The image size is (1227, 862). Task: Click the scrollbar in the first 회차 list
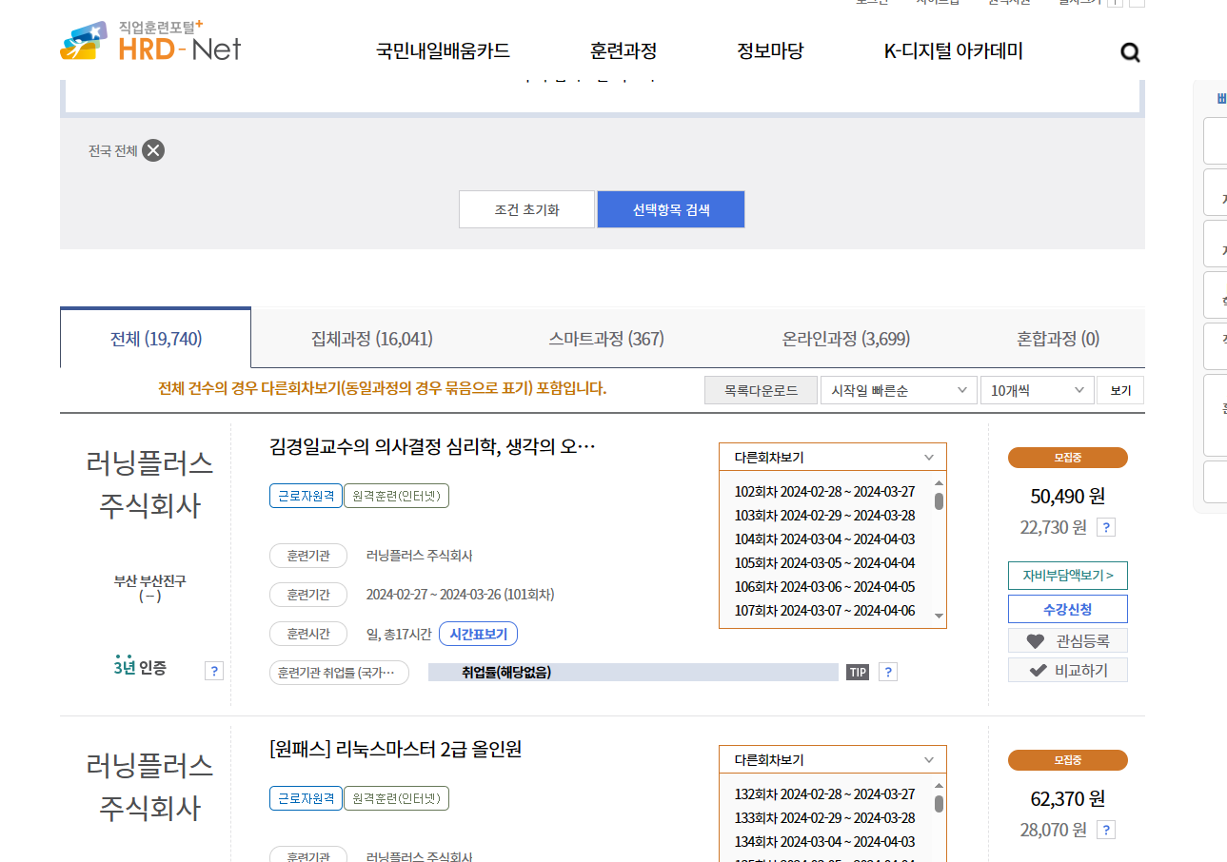(x=939, y=501)
